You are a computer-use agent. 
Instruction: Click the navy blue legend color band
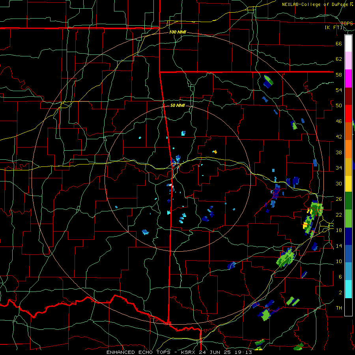tap(348, 236)
